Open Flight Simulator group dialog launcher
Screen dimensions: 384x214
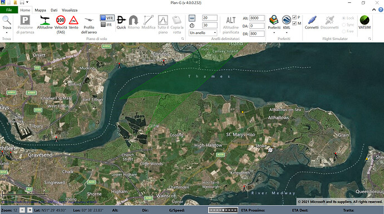pyautogui.click(x=370, y=38)
